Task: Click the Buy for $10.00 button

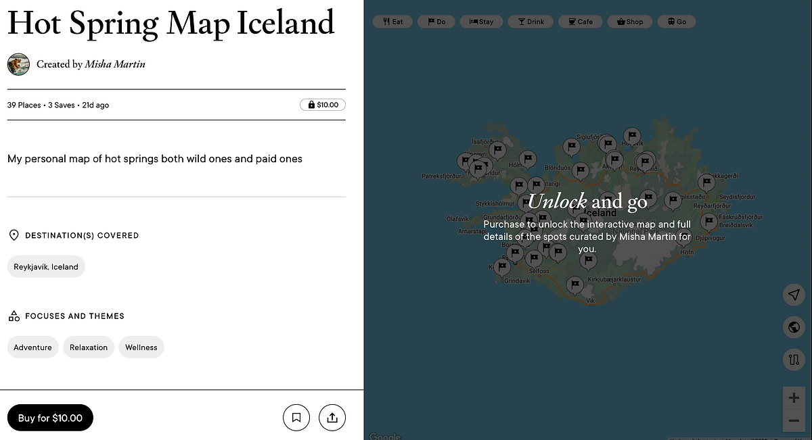Action: 49,418
